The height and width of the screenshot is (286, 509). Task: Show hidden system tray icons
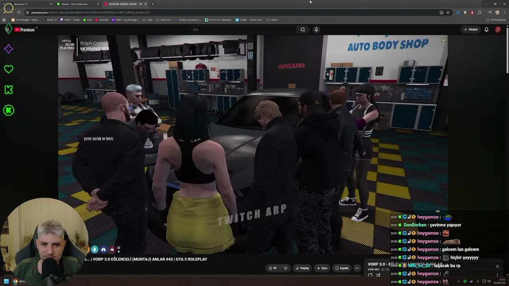pyautogui.click(x=459, y=281)
